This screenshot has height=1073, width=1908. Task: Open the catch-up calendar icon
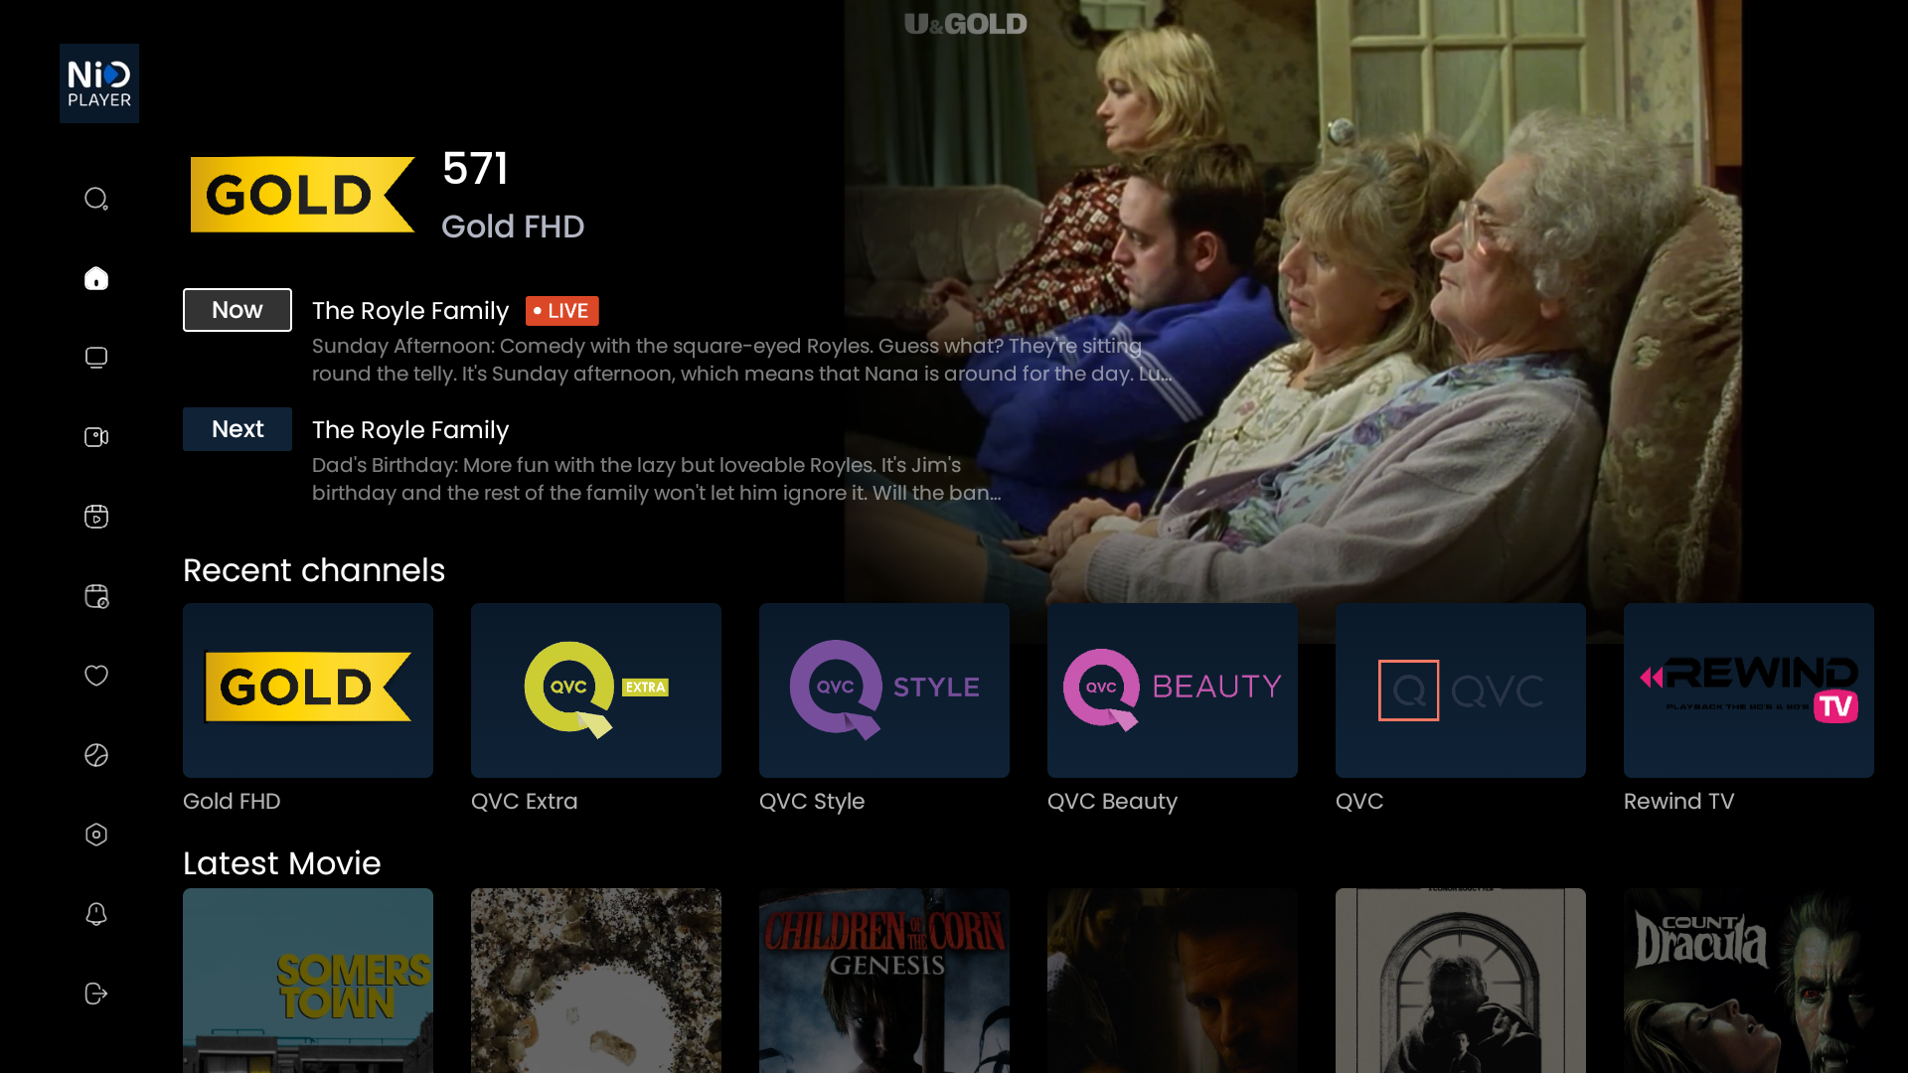point(96,596)
